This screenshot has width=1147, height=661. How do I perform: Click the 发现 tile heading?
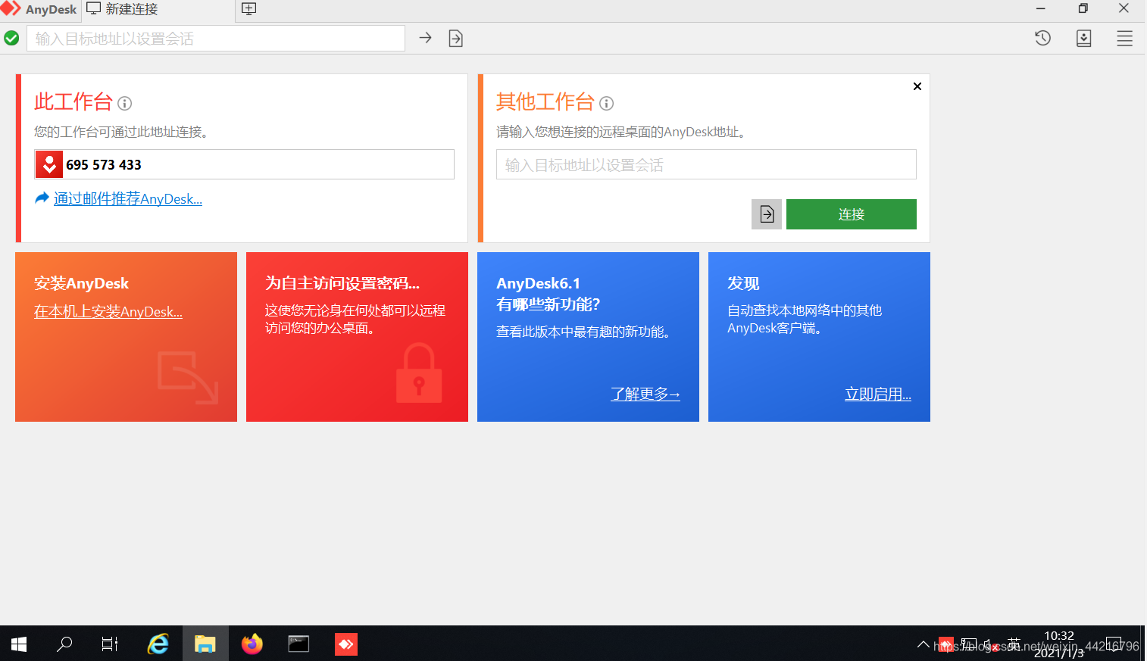(x=743, y=283)
